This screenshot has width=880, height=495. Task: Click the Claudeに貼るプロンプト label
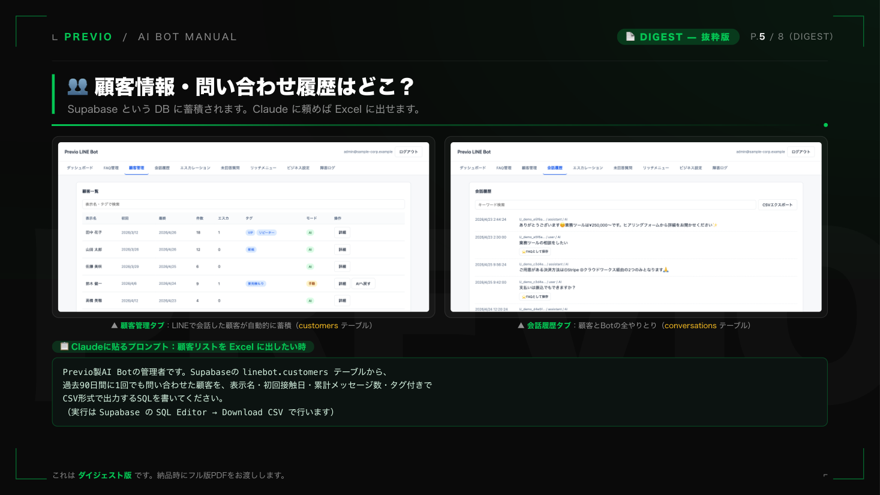click(x=183, y=346)
